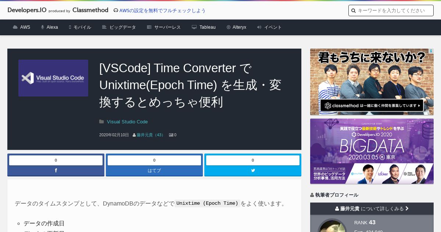Image resolution: width=441 pixels, height=232 pixels.
Task: Click the circle icon beside Alteryx
Action: click(229, 27)
